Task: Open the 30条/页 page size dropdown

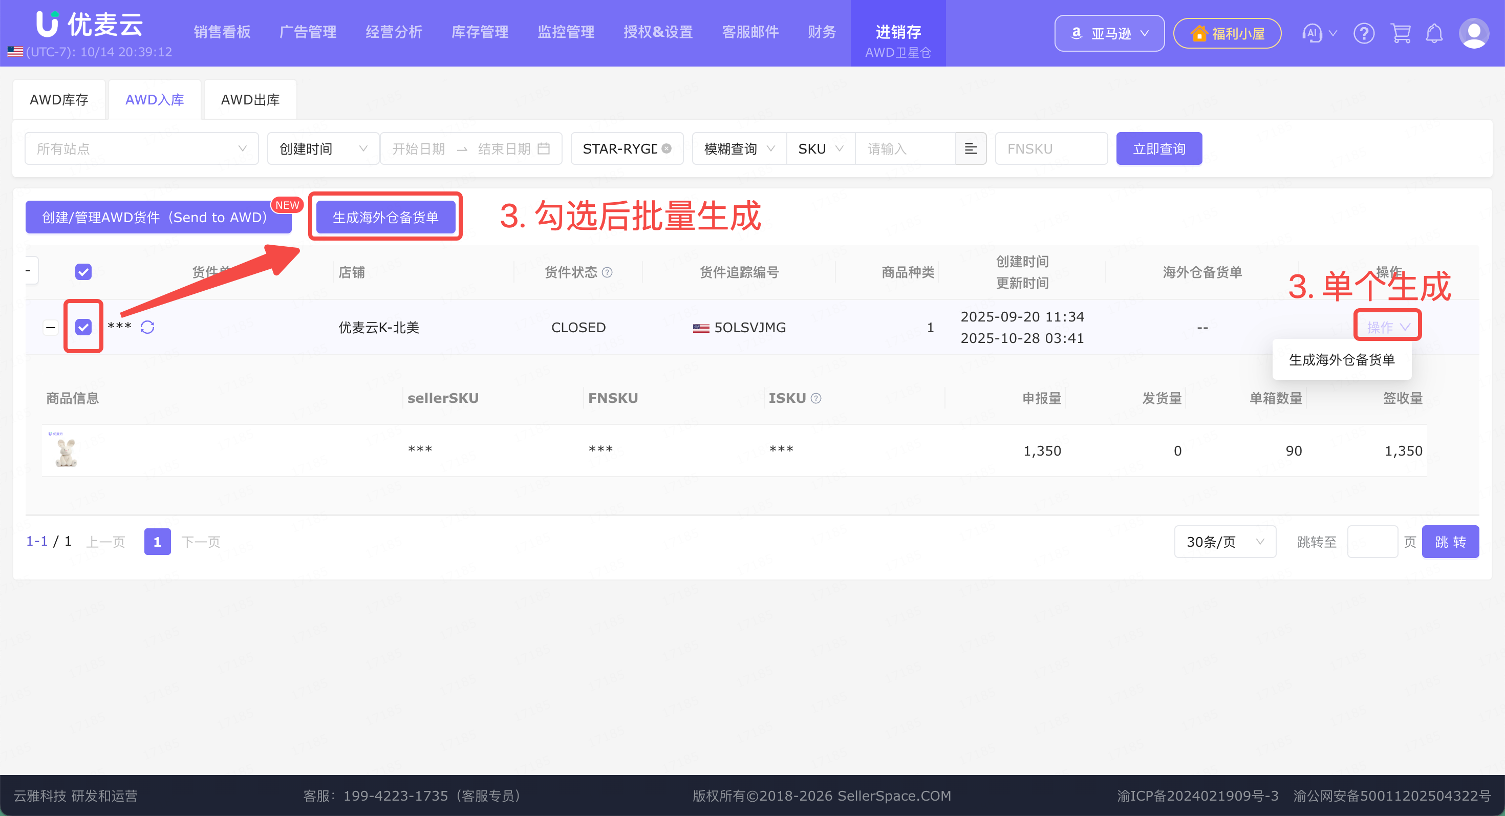Action: pyautogui.click(x=1225, y=542)
